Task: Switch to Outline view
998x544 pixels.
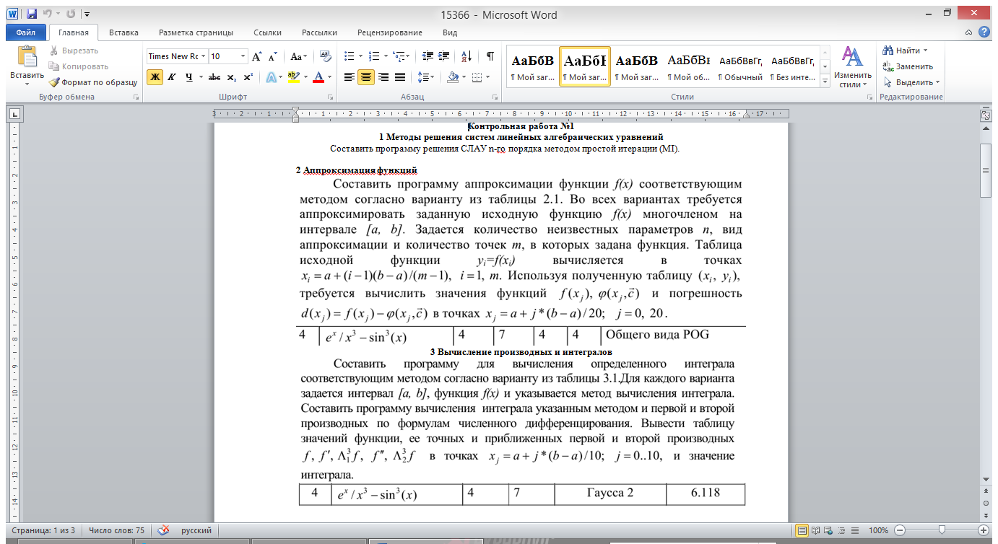Action: pyautogui.click(x=843, y=530)
